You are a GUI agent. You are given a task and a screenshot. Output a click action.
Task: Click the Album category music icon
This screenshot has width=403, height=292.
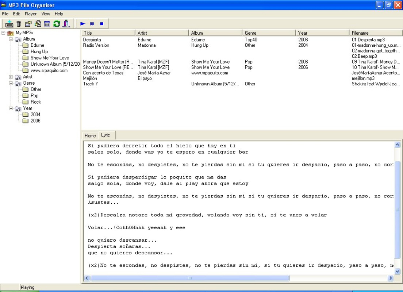[18, 39]
